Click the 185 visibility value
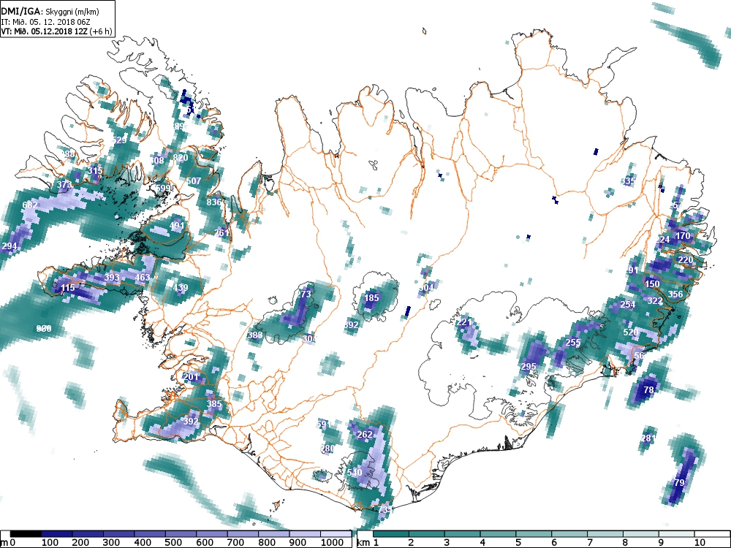 (x=371, y=298)
